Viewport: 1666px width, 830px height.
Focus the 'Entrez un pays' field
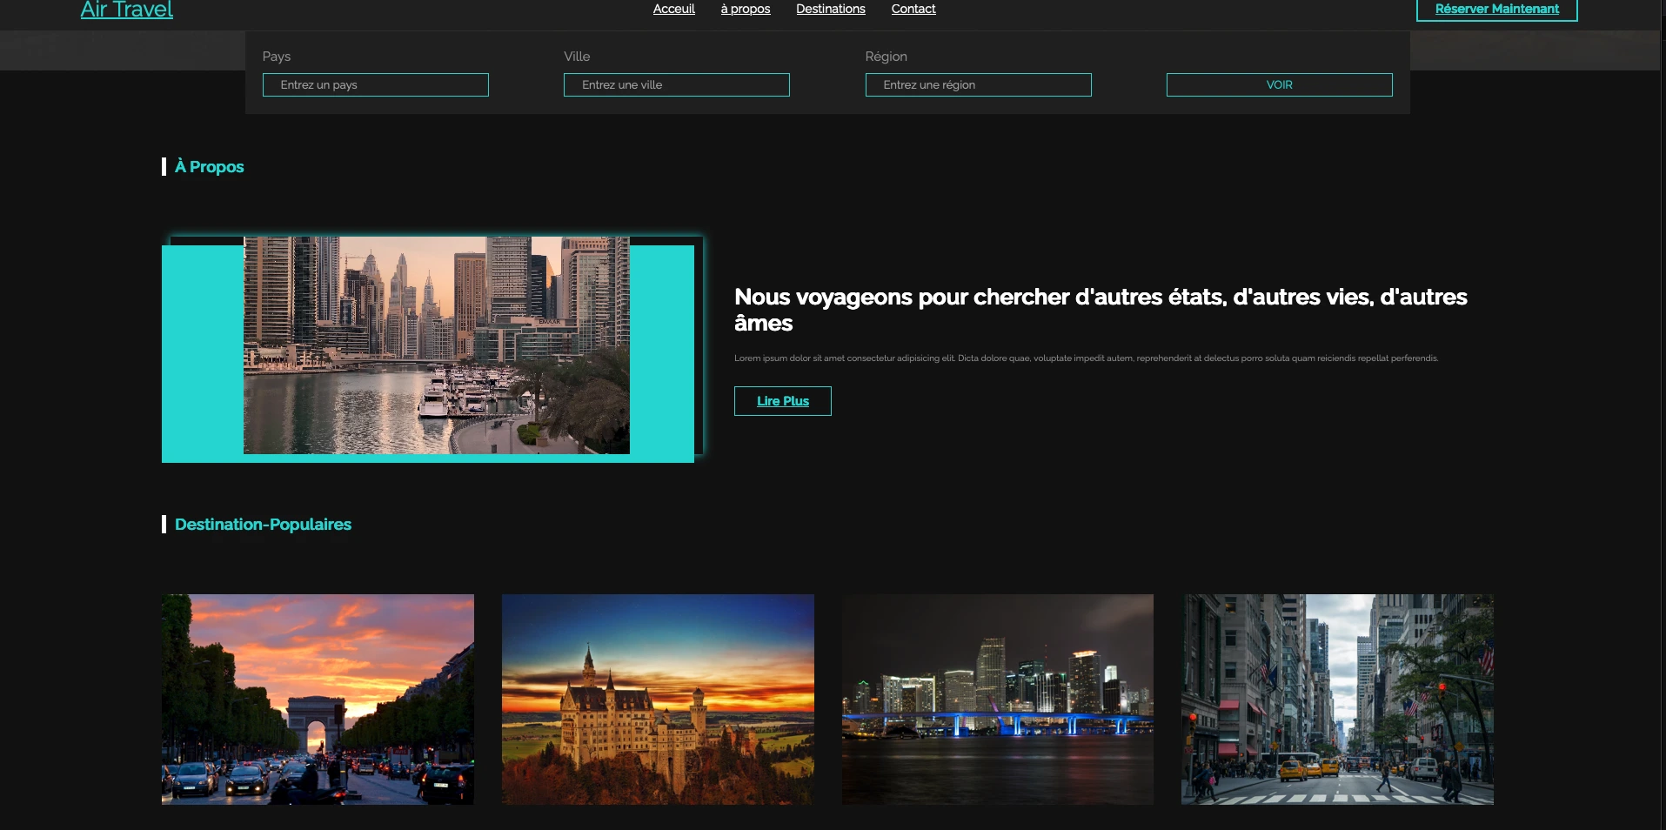[x=375, y=85]
